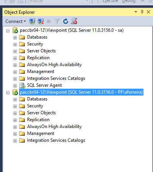This screenshot has height=172, width=153.
Task: Expand Server Objects under PF\aferreira connection
Action: [x=15, y=113]
